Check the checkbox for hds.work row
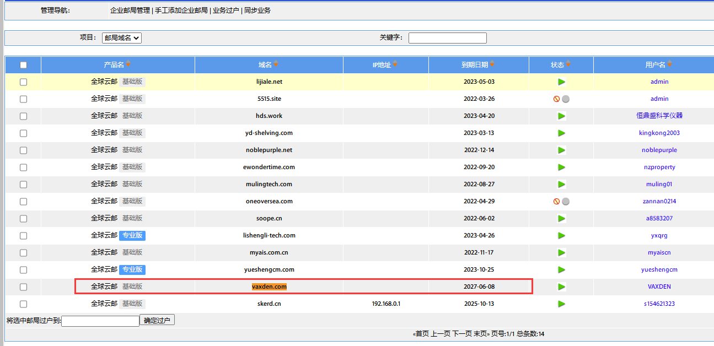Image resolution: width=714 pixels, height=346 pixels. (x=23, y=116)
